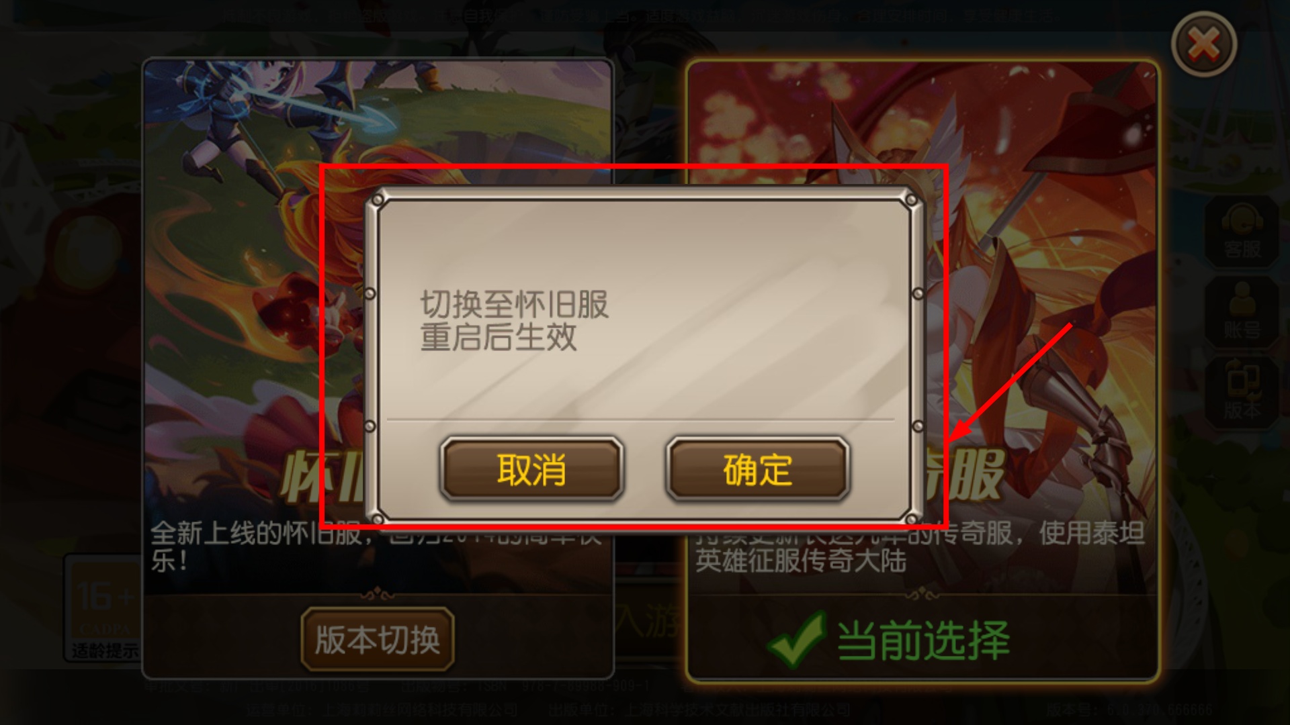Click the green checkmark icon
This screenshot has width=1290, height=725.
tap(797, 638)
